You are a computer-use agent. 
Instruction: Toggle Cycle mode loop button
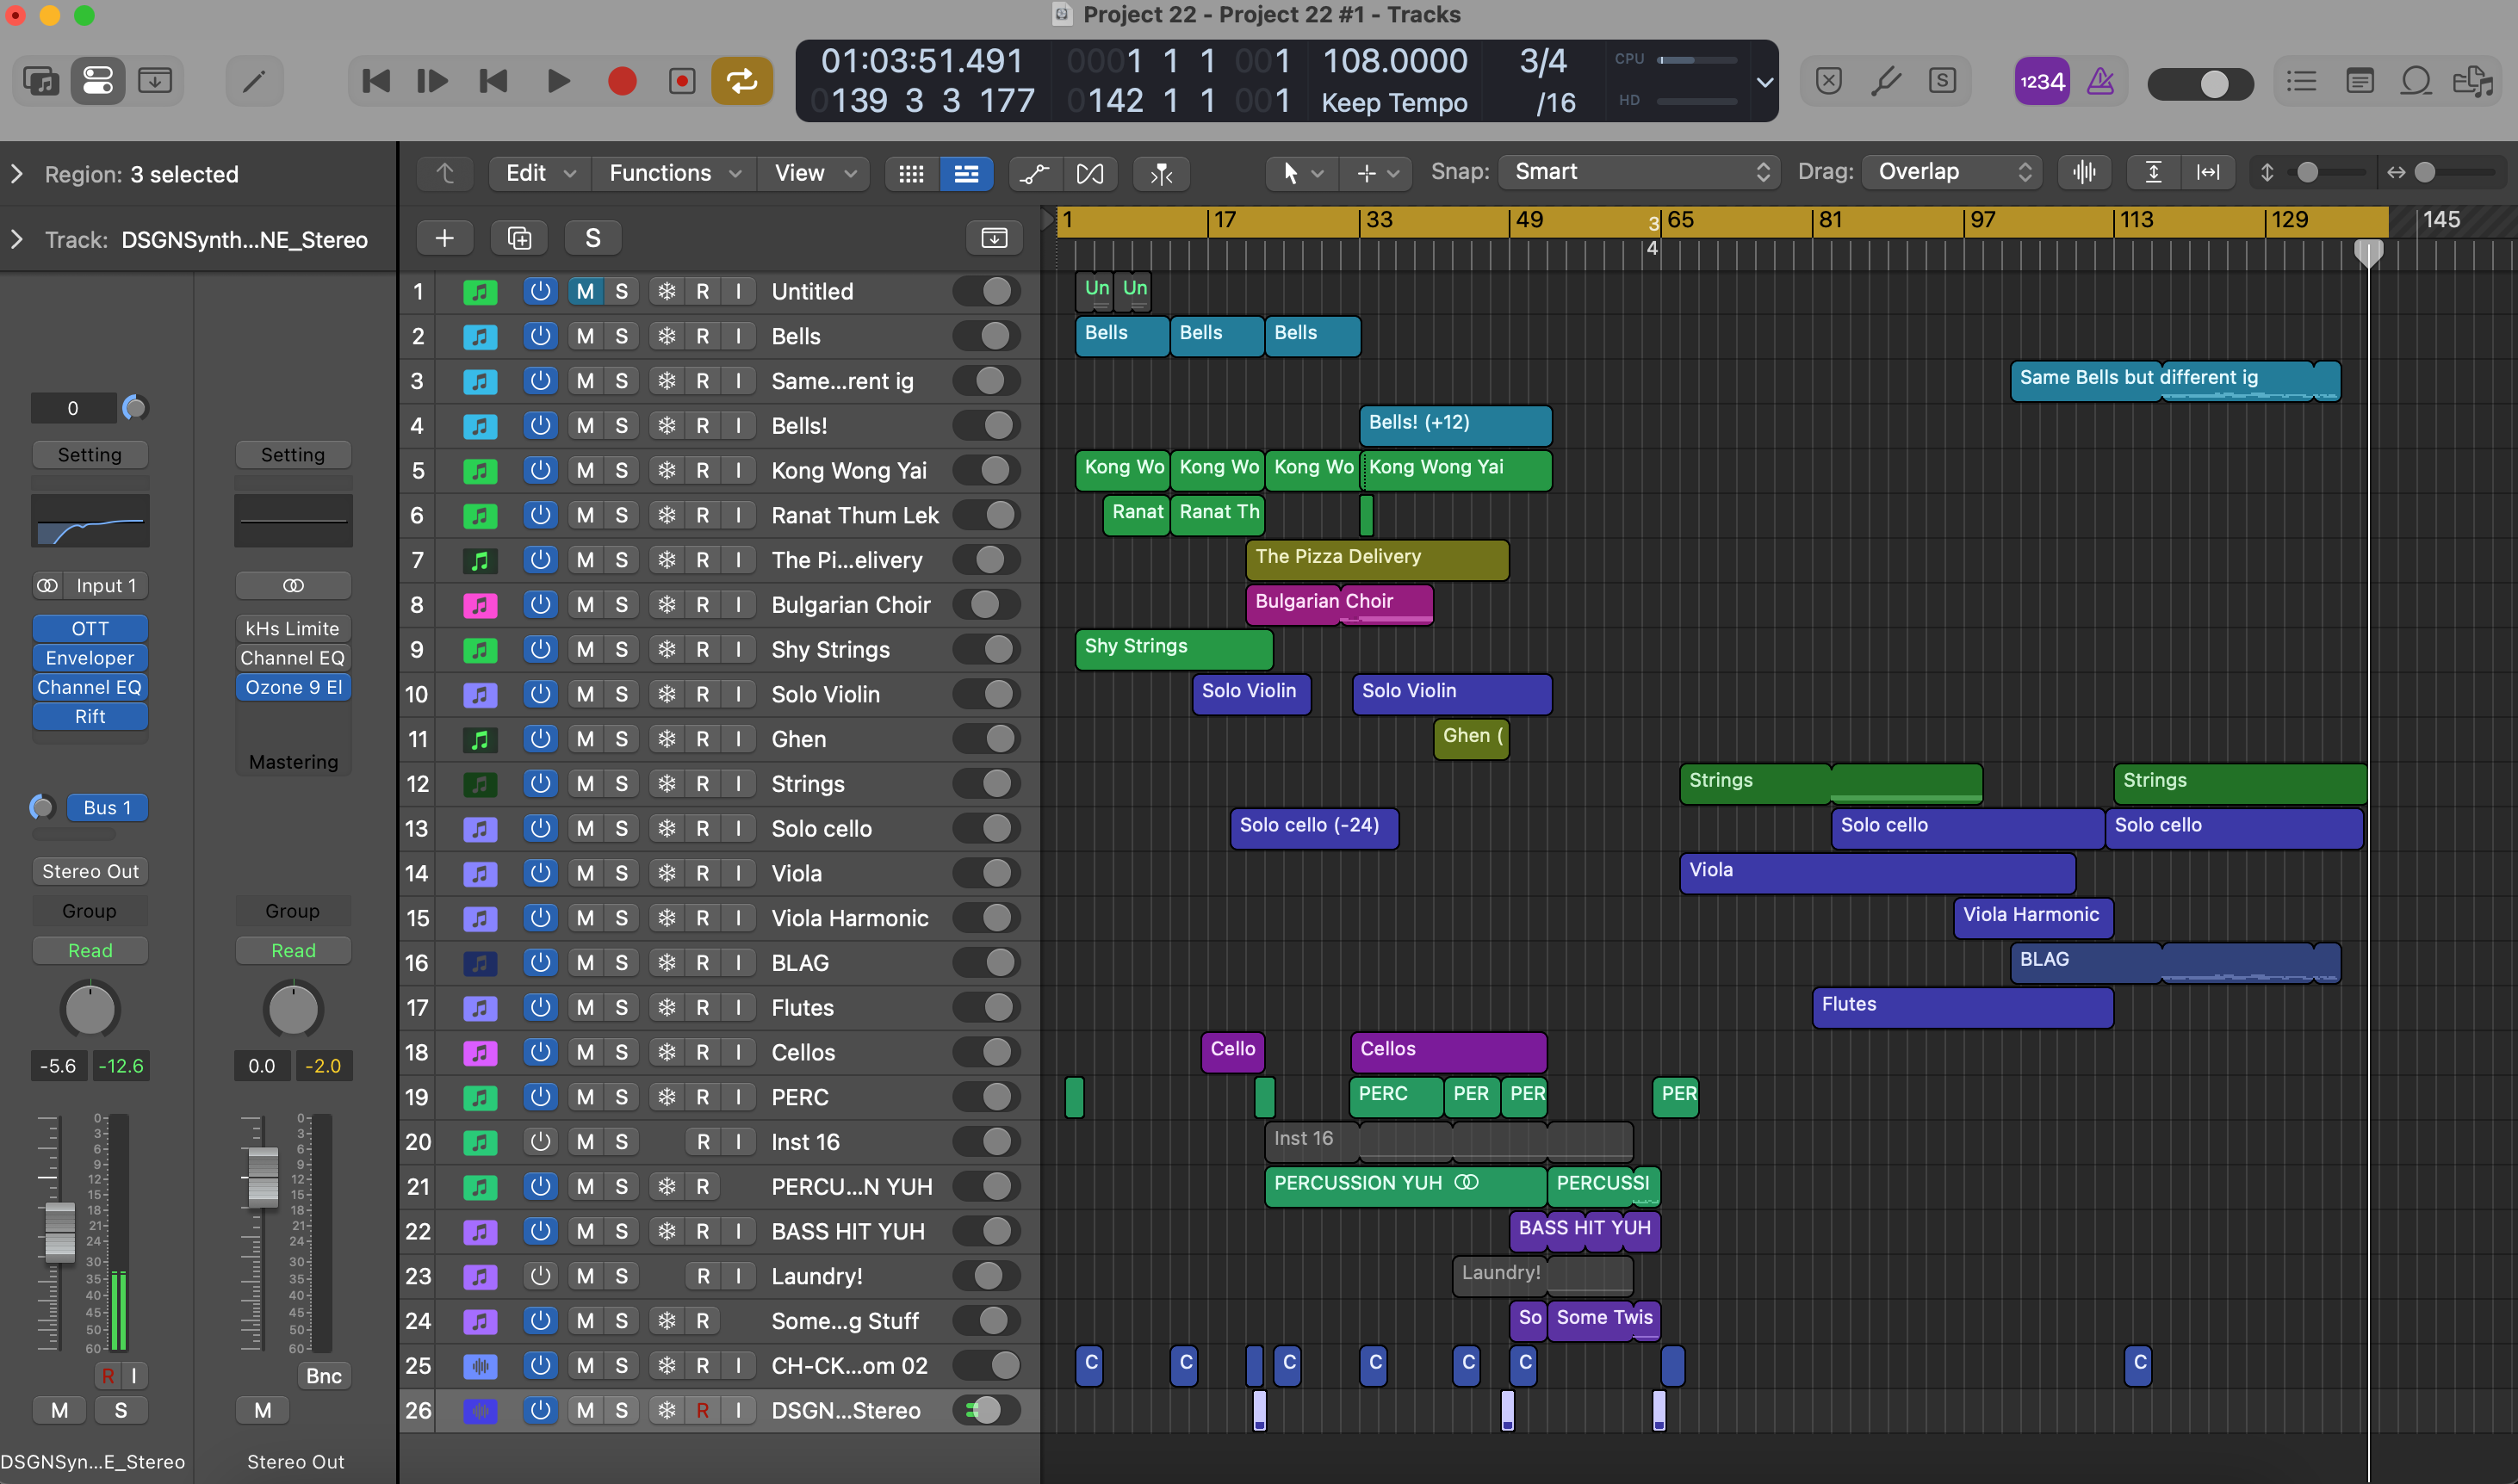pyautogui.click(x=741, y=81)
